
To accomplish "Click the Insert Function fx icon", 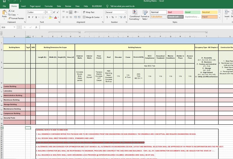I will click(x=36, y=27).
